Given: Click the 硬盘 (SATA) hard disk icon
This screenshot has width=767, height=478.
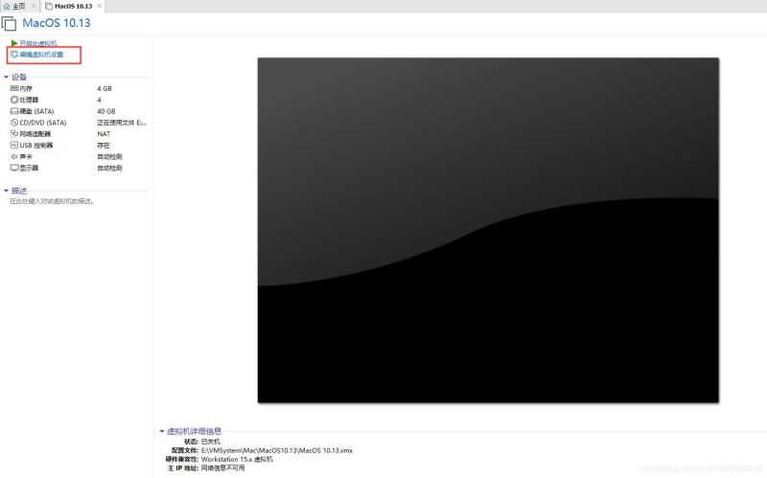Looking at the screenshot, I should (14, 111).
